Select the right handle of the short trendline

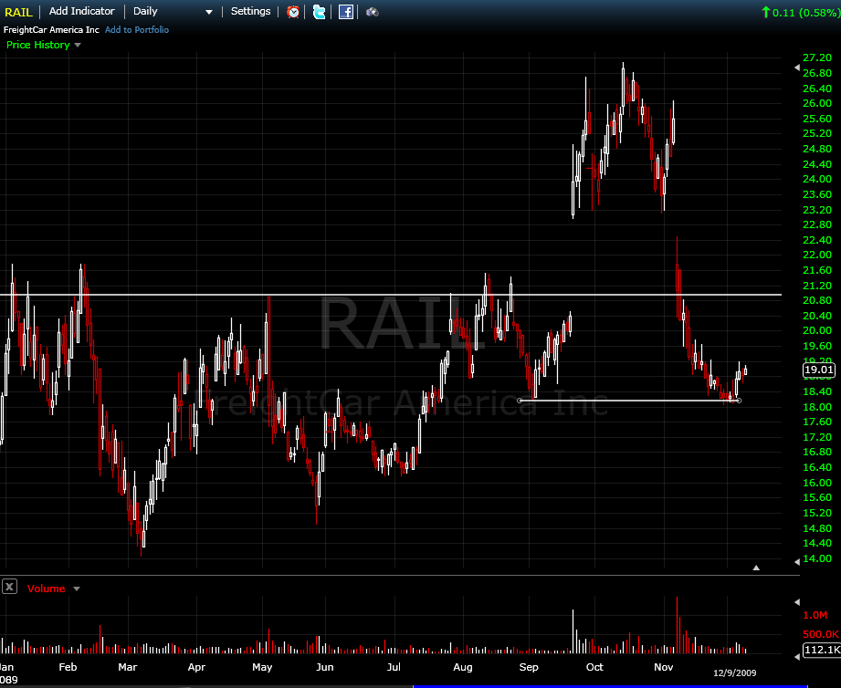point(739,401)
